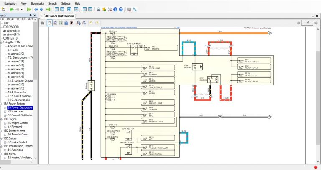Select the 20 Power Distribution tab
Viewport: 321px width, 170px height.
pyautogui.click(x=59, y=16)
